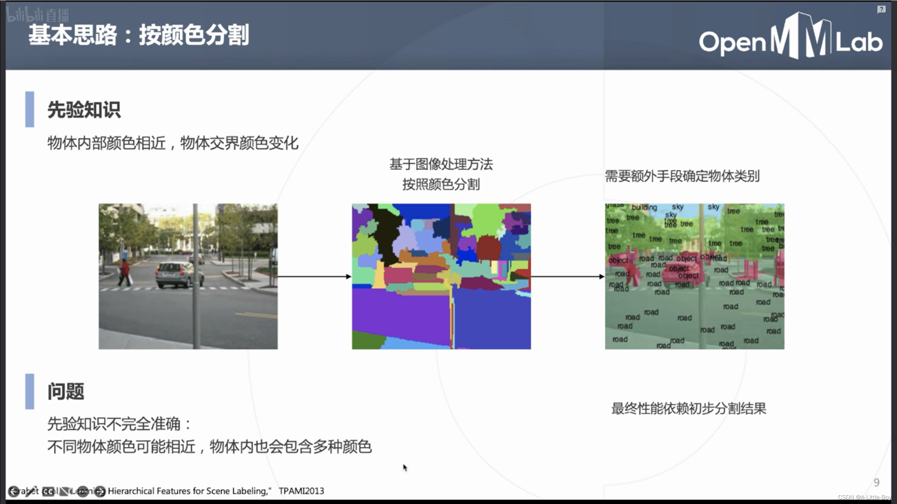Open the question-mark comment bubble

coord(881,9)
